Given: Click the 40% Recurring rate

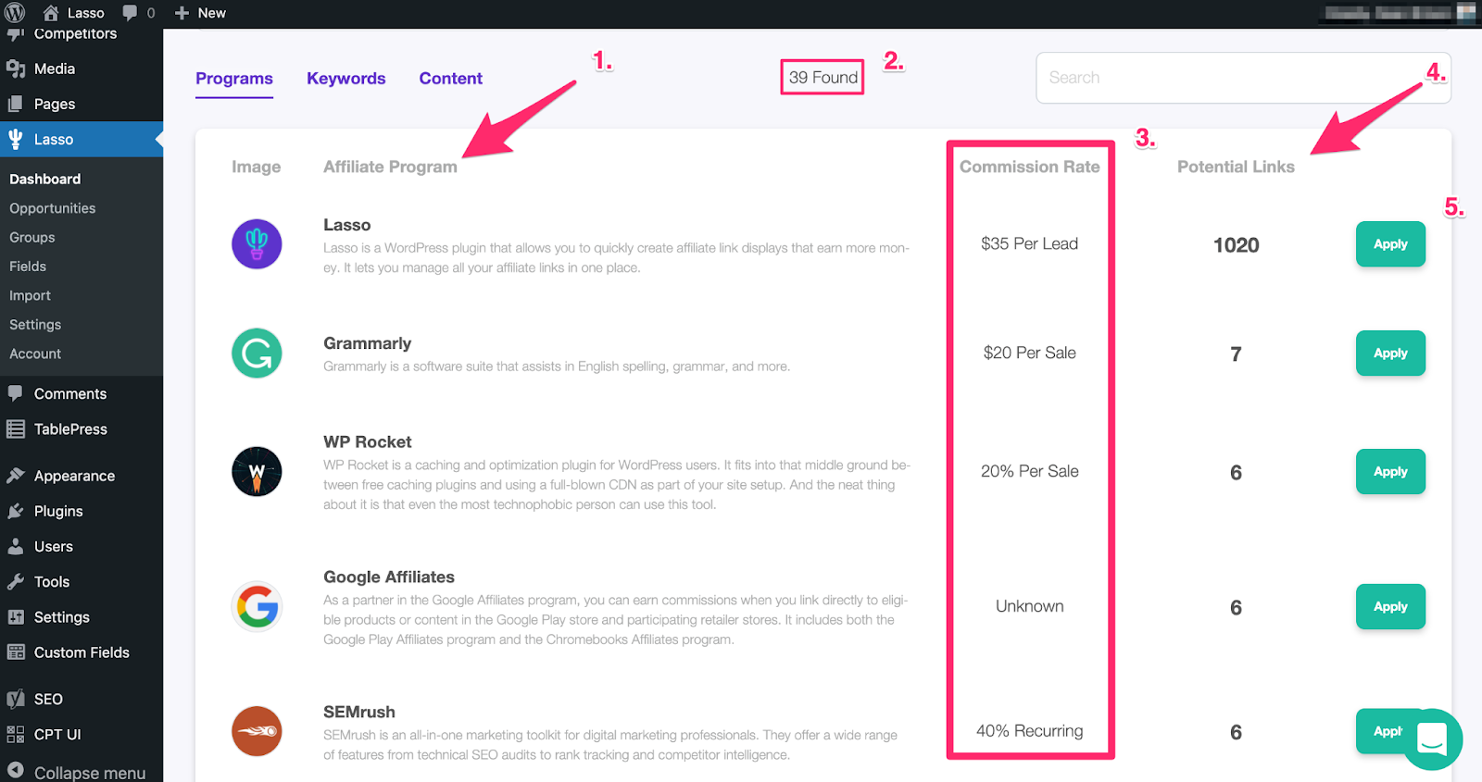Looking at the screenshot, I should 1030,731.
